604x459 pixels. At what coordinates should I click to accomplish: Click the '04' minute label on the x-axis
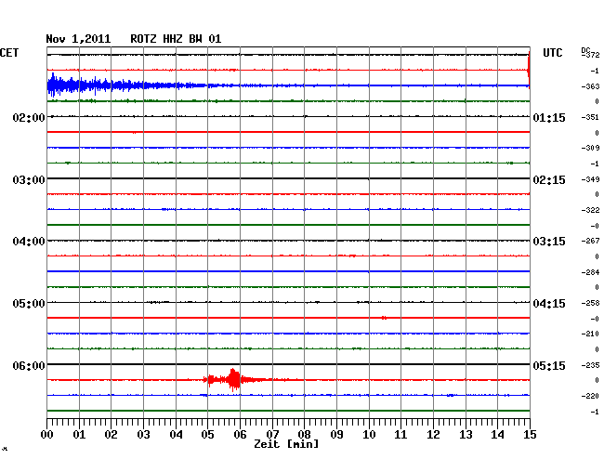176,435
